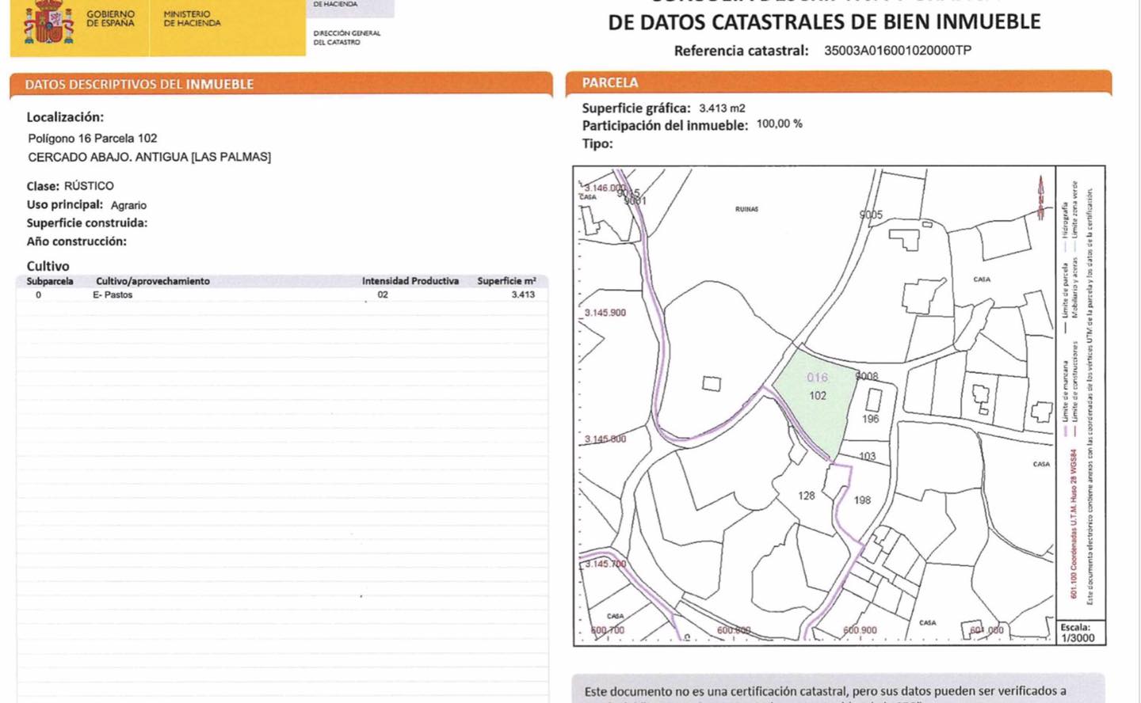Click the north arrow on the map
1141x703 pixels.
1040,197
